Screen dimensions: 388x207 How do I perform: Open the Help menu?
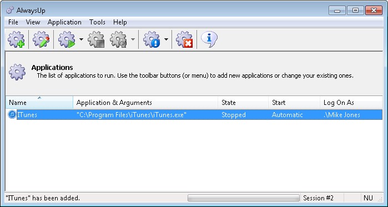pos(120,22)
